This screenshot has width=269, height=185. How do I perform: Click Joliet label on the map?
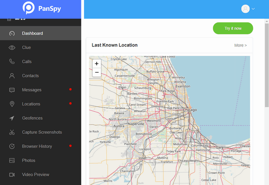[x=143, y=158]
